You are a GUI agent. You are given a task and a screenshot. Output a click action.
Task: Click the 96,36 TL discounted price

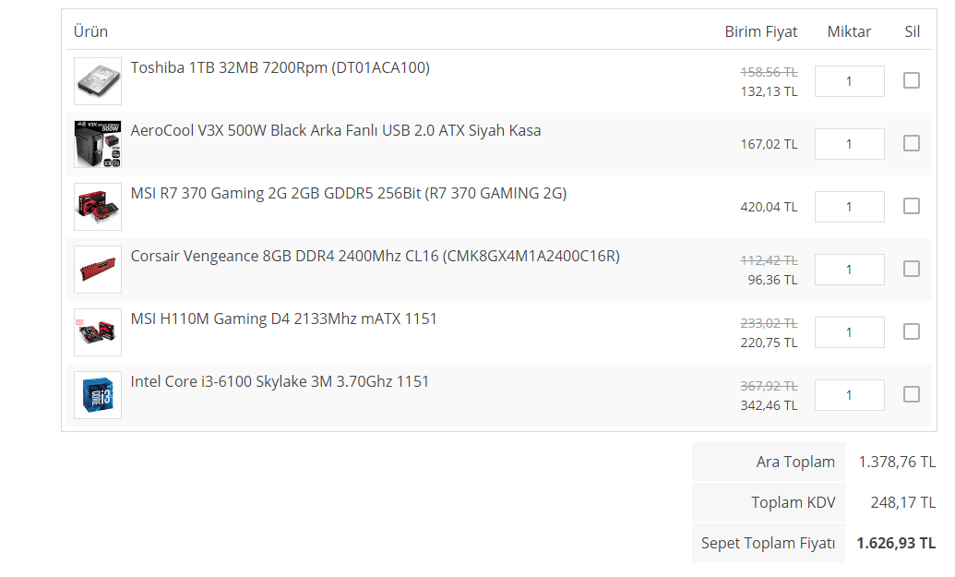click(772, 280)
